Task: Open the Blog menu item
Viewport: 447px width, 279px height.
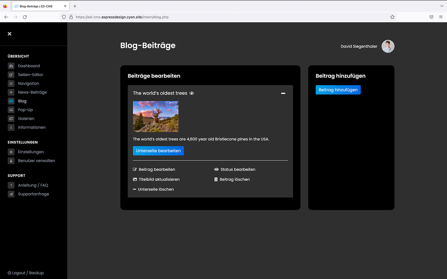Action: click(x=22, y=101)
